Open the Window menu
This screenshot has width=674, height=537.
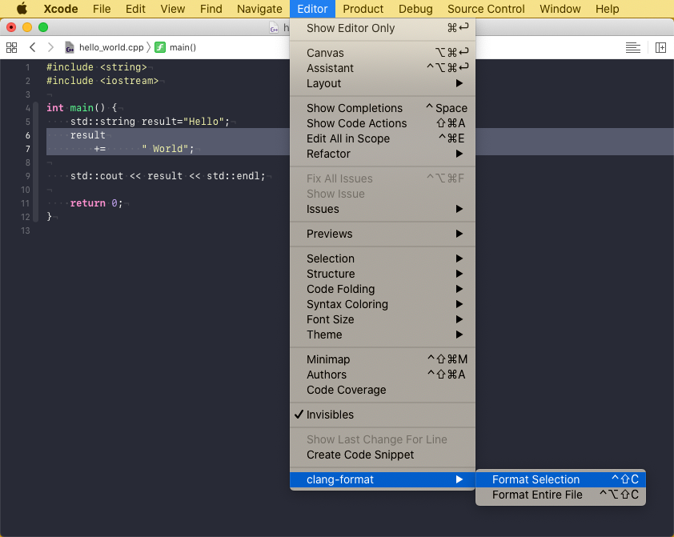560,9
